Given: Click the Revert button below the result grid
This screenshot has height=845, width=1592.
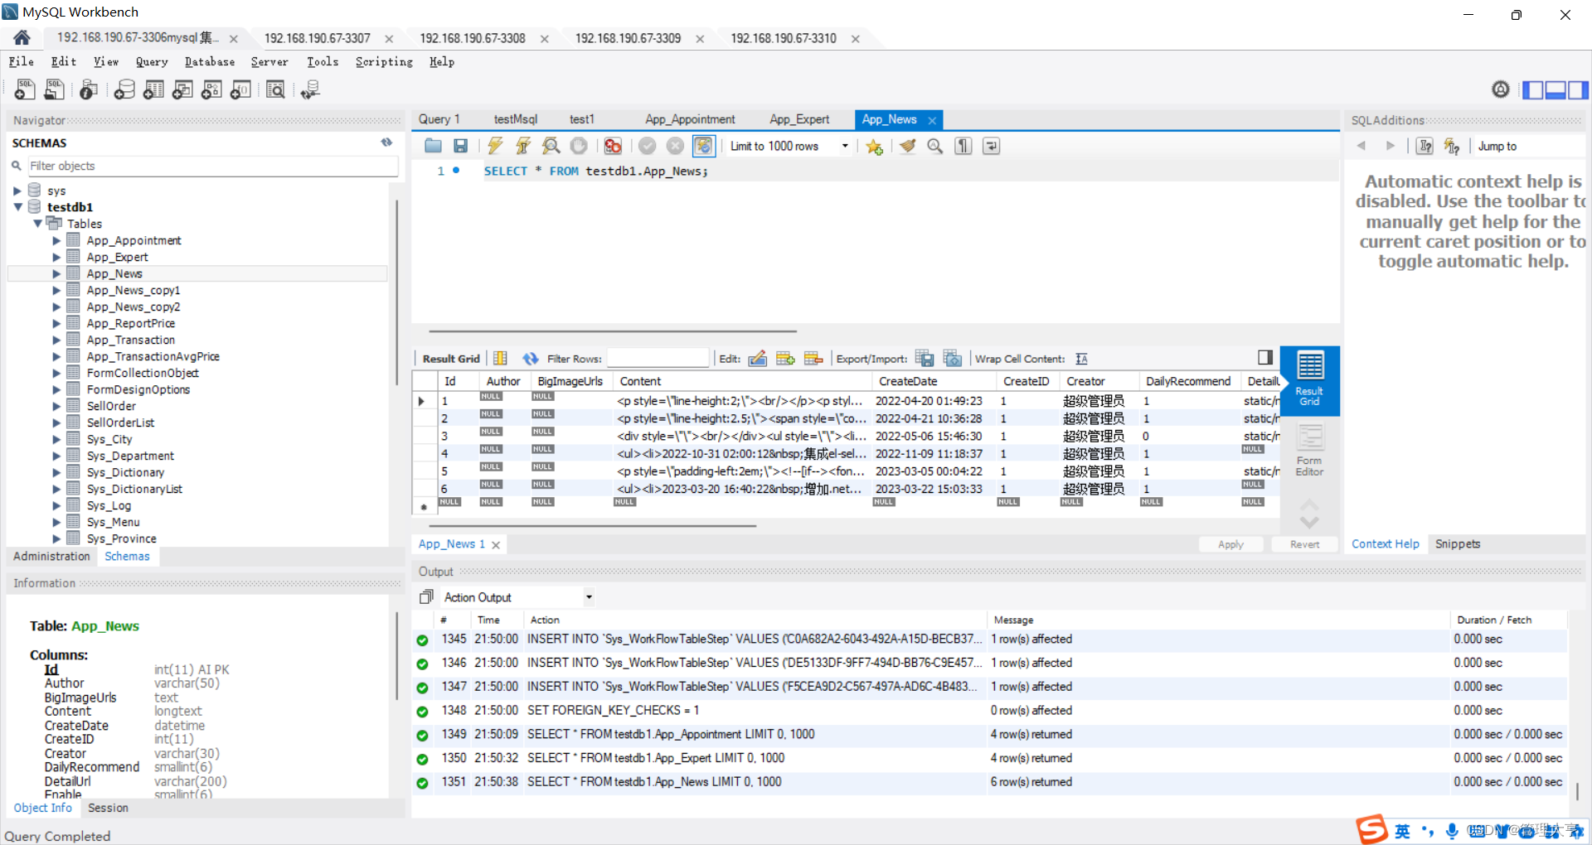Looking at the screenshot, I should pyautogui.click(x=1304, y=544).
